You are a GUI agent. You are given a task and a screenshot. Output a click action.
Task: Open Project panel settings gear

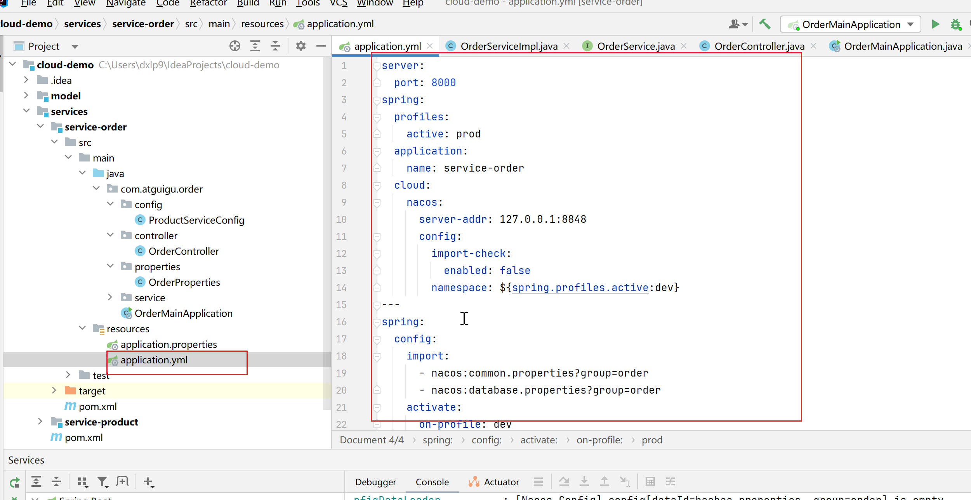[301, 46]
